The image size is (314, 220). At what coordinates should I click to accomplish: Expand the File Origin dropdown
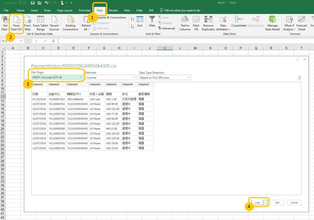(80, 78)
